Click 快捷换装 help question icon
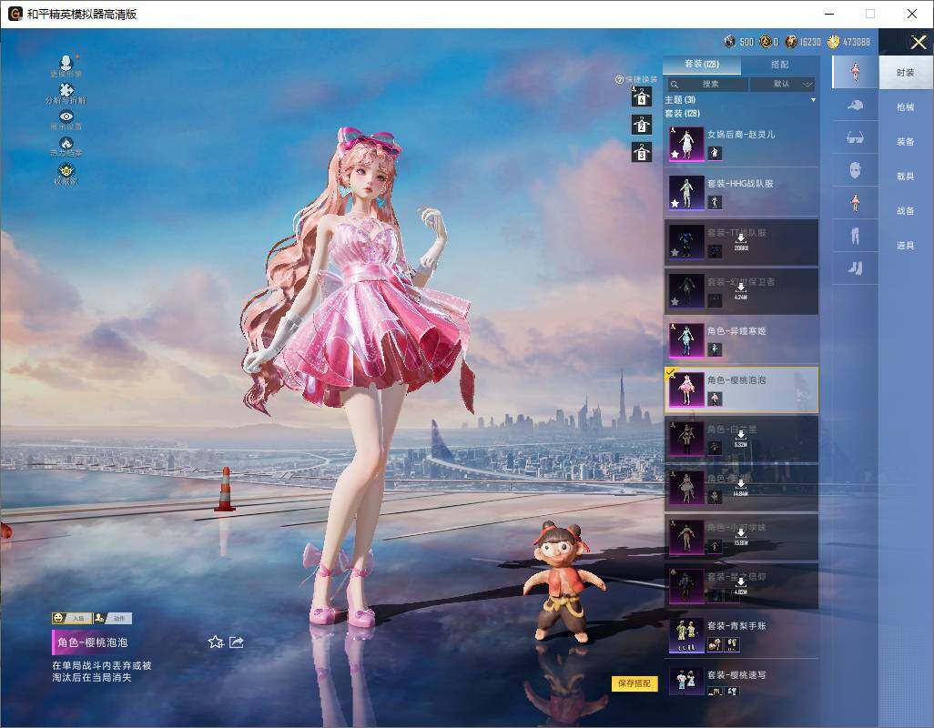The width and height of the screenshot is (934, 728). [619, 79]
